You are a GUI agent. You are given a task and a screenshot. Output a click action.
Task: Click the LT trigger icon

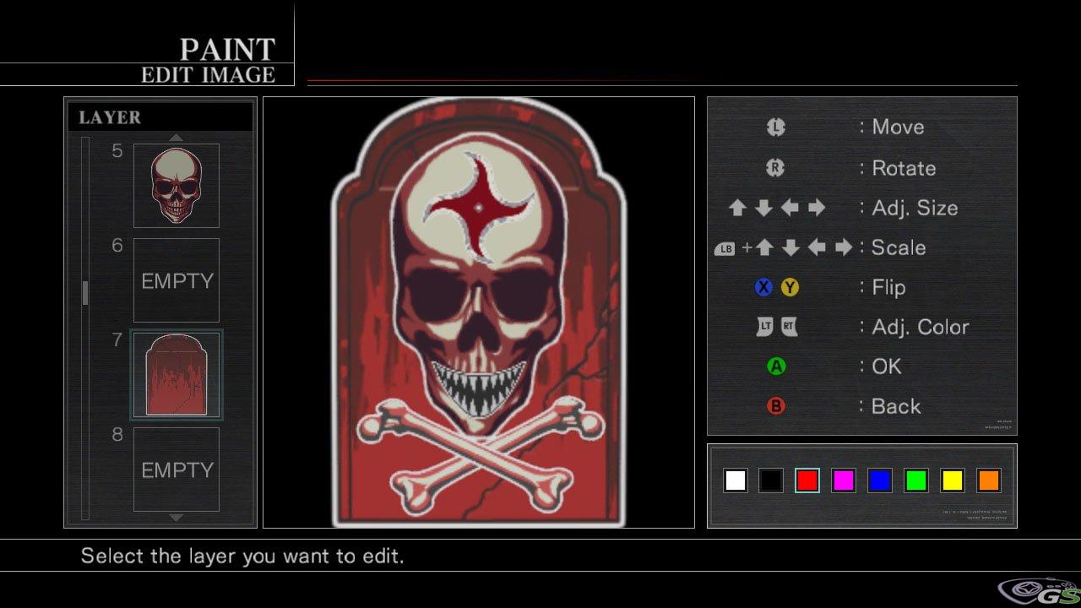tap(765, 327)
